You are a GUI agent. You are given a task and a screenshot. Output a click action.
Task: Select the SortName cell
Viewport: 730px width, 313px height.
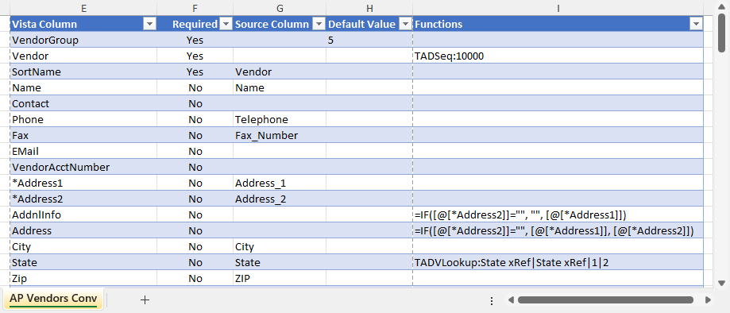tap(83, 71)
